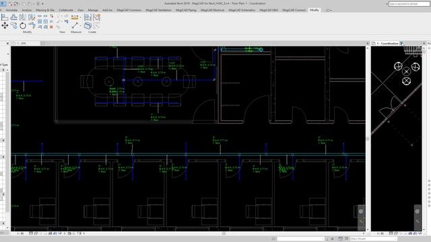Select the Align tool in Modify panel

coord(5,17)
